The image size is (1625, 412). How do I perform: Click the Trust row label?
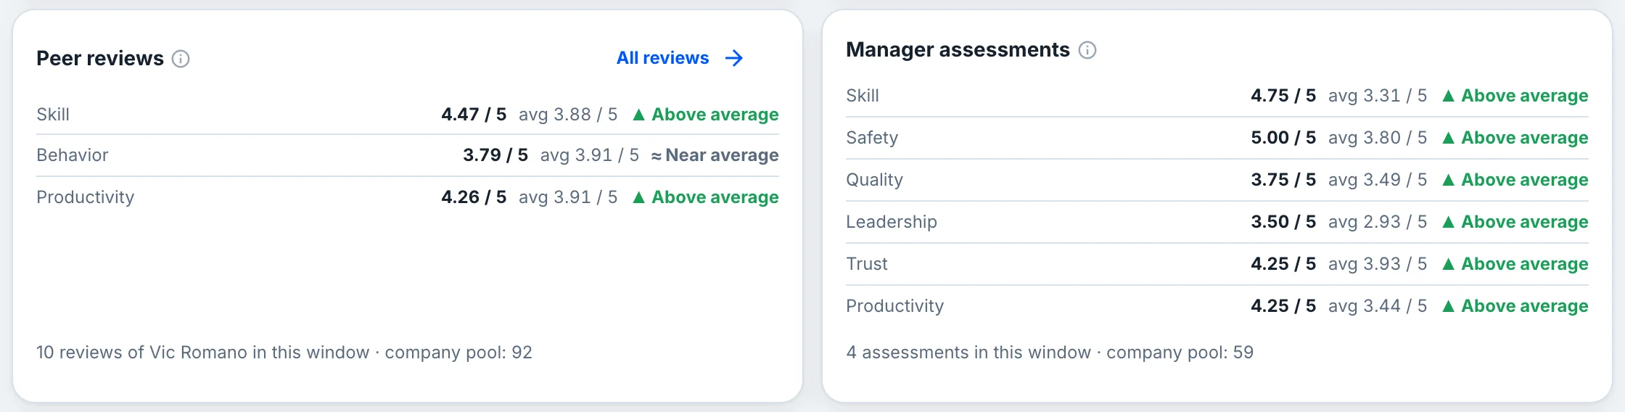867,264
